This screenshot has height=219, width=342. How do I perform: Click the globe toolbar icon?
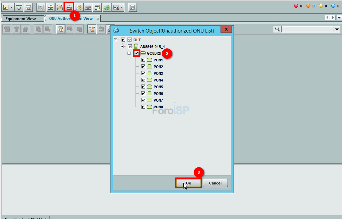[106, 7]
